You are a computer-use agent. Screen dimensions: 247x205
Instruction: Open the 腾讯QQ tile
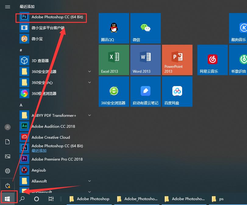[x=114, y=28]
